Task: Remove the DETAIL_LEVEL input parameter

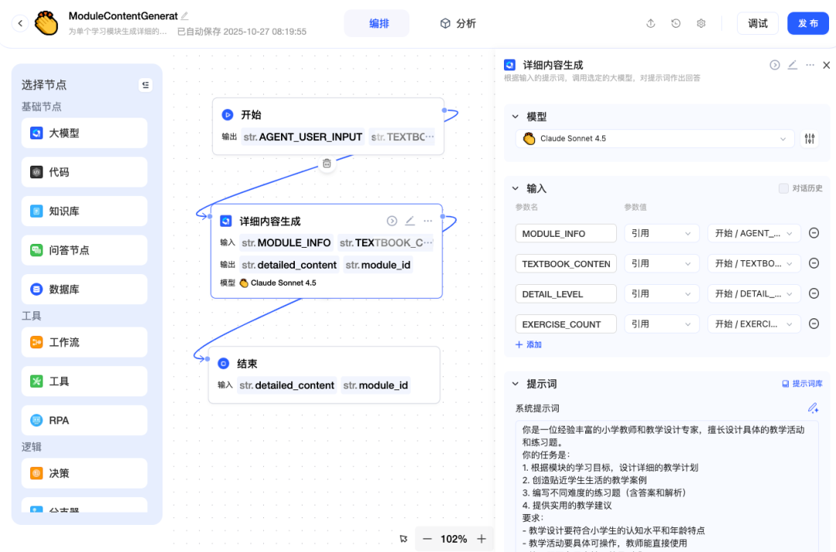Action: point(814,293)
